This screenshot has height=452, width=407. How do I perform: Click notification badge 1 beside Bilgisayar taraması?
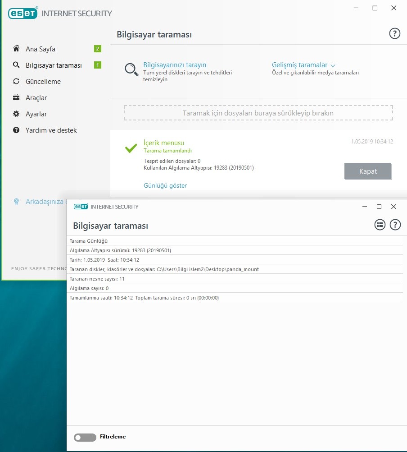point(98,65)
